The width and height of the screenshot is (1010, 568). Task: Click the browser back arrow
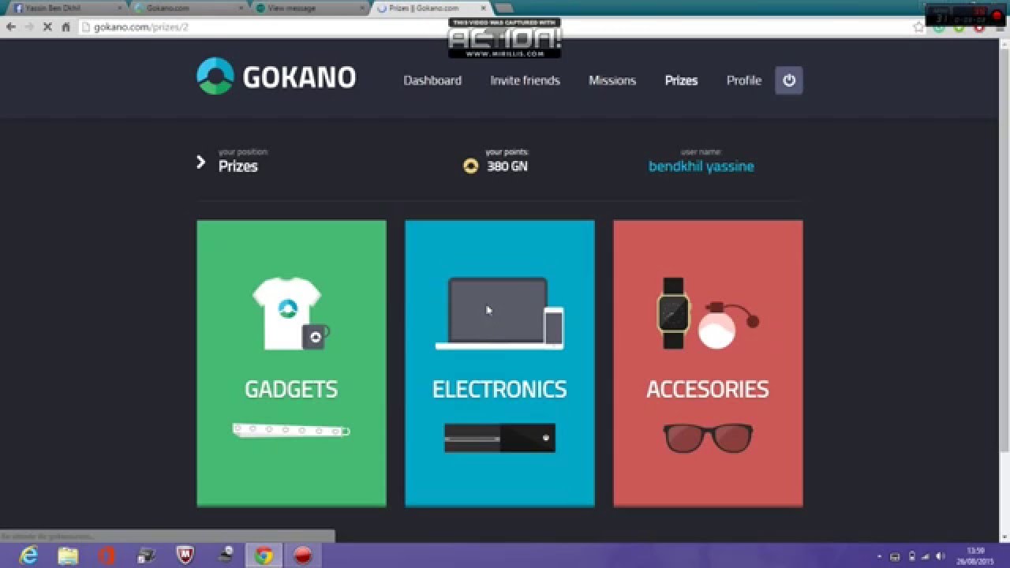pos(11,27)
